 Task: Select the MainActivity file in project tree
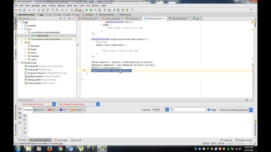coord(42,35)
